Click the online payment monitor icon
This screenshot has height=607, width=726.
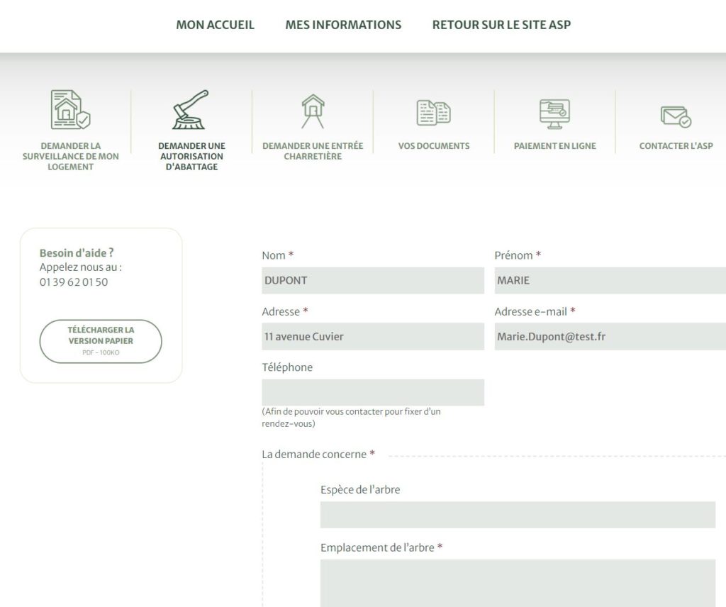coord(554,113)
